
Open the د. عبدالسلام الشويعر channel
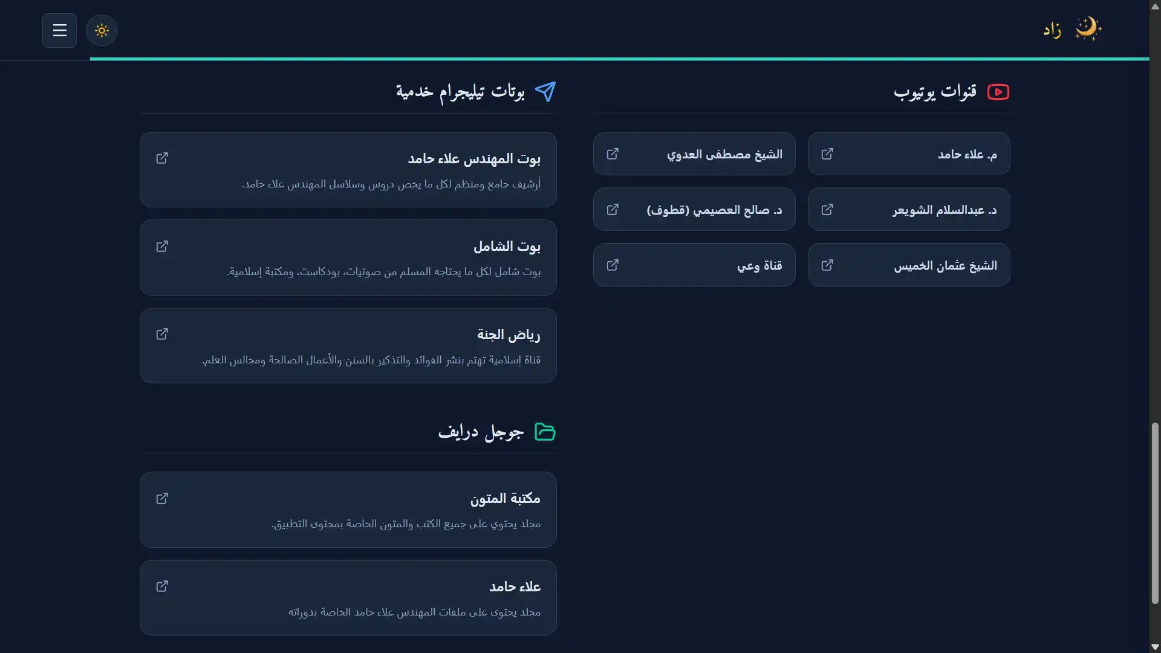[x=909, y=209]
